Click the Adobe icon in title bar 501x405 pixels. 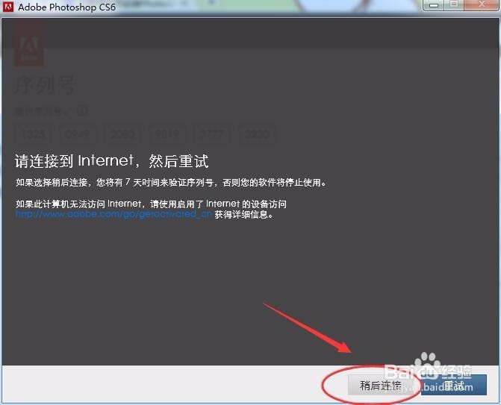[x=7, y=7]
